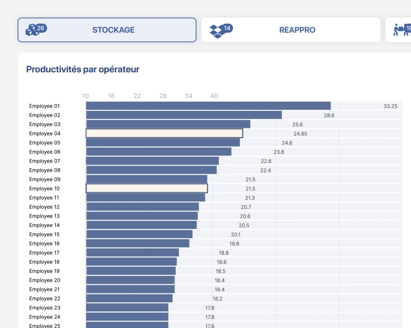
Task: Select the highlighted Employee 10 bar
Action: point(147,188)
